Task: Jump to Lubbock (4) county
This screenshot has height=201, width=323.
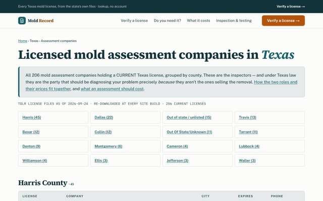Action: click(x=249, y=146)
